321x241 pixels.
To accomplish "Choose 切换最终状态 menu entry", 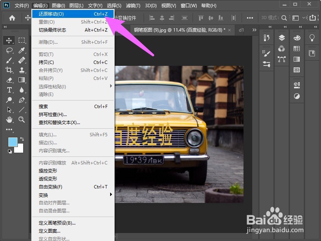I will [x=73, y=30].
